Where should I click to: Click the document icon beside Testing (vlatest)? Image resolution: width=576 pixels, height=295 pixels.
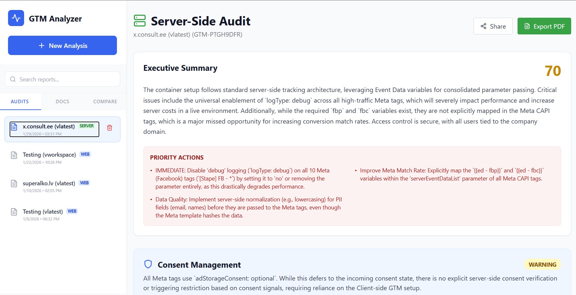pyautogui.click(x=14, y=212)
